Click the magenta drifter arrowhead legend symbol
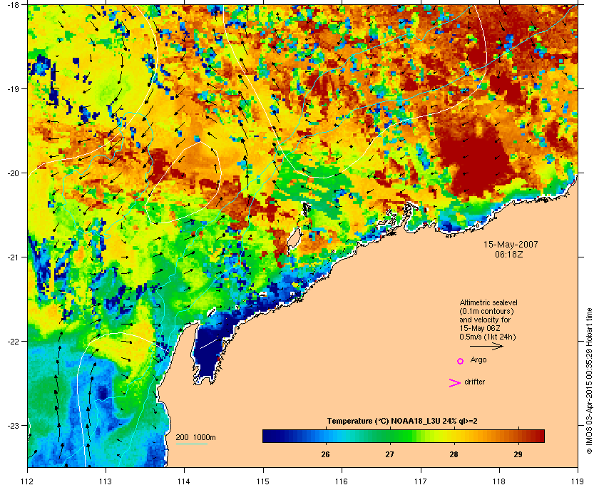Image resolution: width=599 pixels, height=485 pixels. coord(454,383)
